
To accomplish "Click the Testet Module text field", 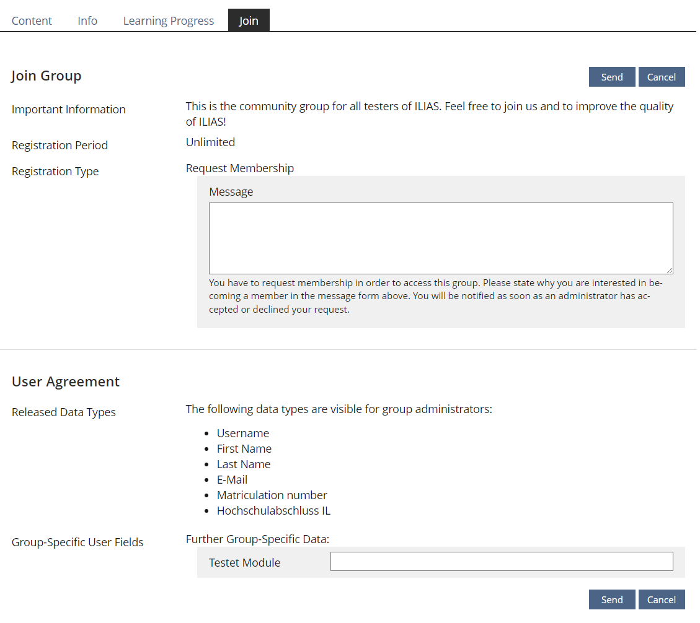I will (502, 561).
